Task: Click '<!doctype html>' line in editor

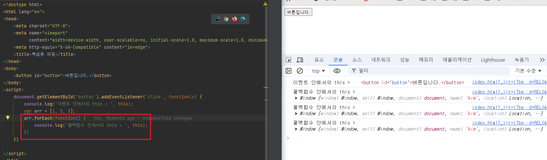Action: 23,5
